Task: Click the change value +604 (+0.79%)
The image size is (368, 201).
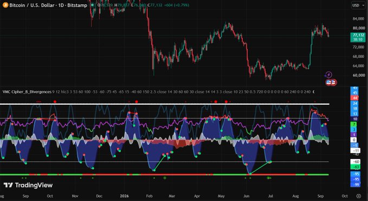Action: [176, 5]
